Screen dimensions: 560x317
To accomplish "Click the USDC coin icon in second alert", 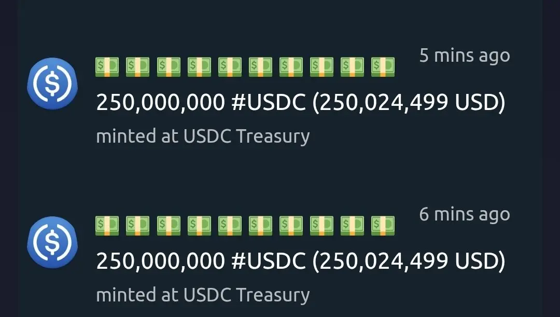I will click(x=52, y=242).
